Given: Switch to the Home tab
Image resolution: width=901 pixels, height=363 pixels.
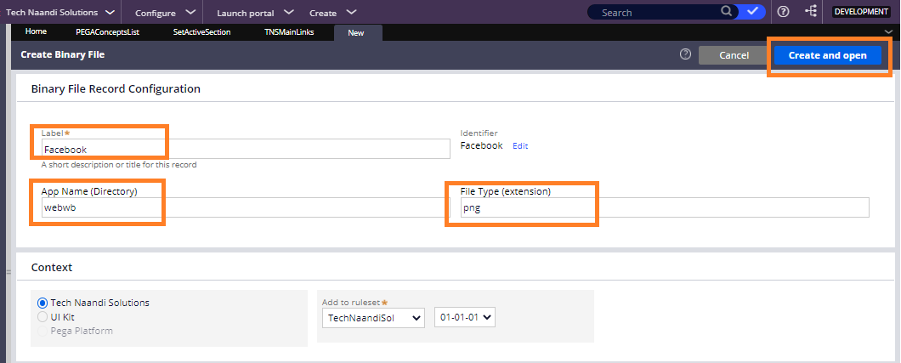Looking at the screenshot, I should tap(36, 32).
